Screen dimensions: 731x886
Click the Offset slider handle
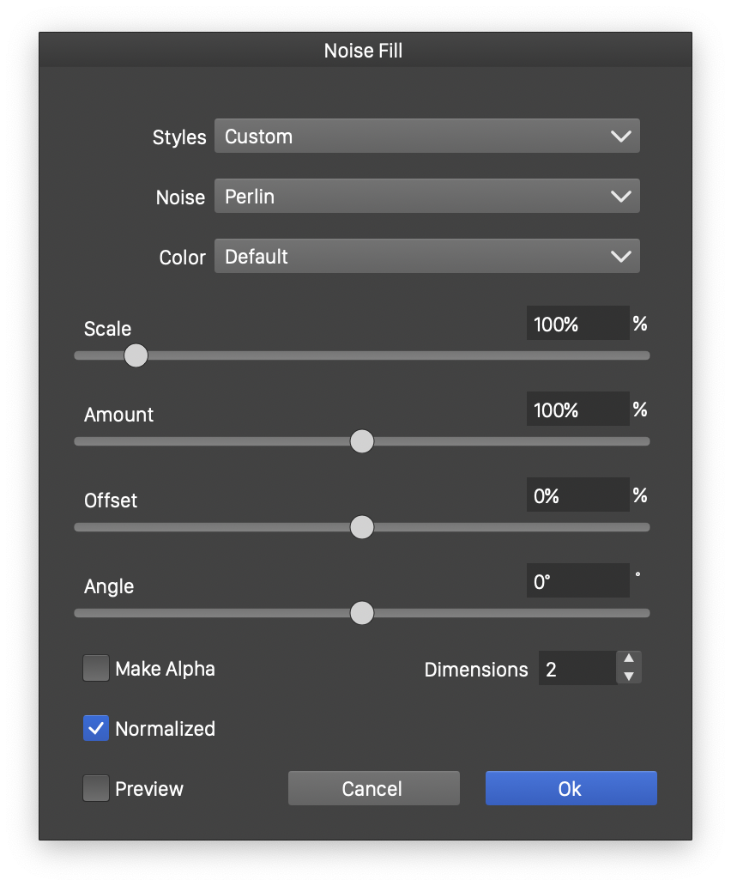(362, 527)
